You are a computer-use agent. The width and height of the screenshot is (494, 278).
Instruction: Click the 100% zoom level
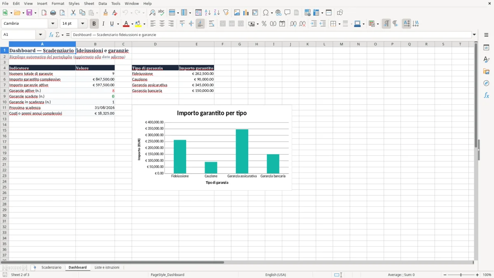point(487,275)
